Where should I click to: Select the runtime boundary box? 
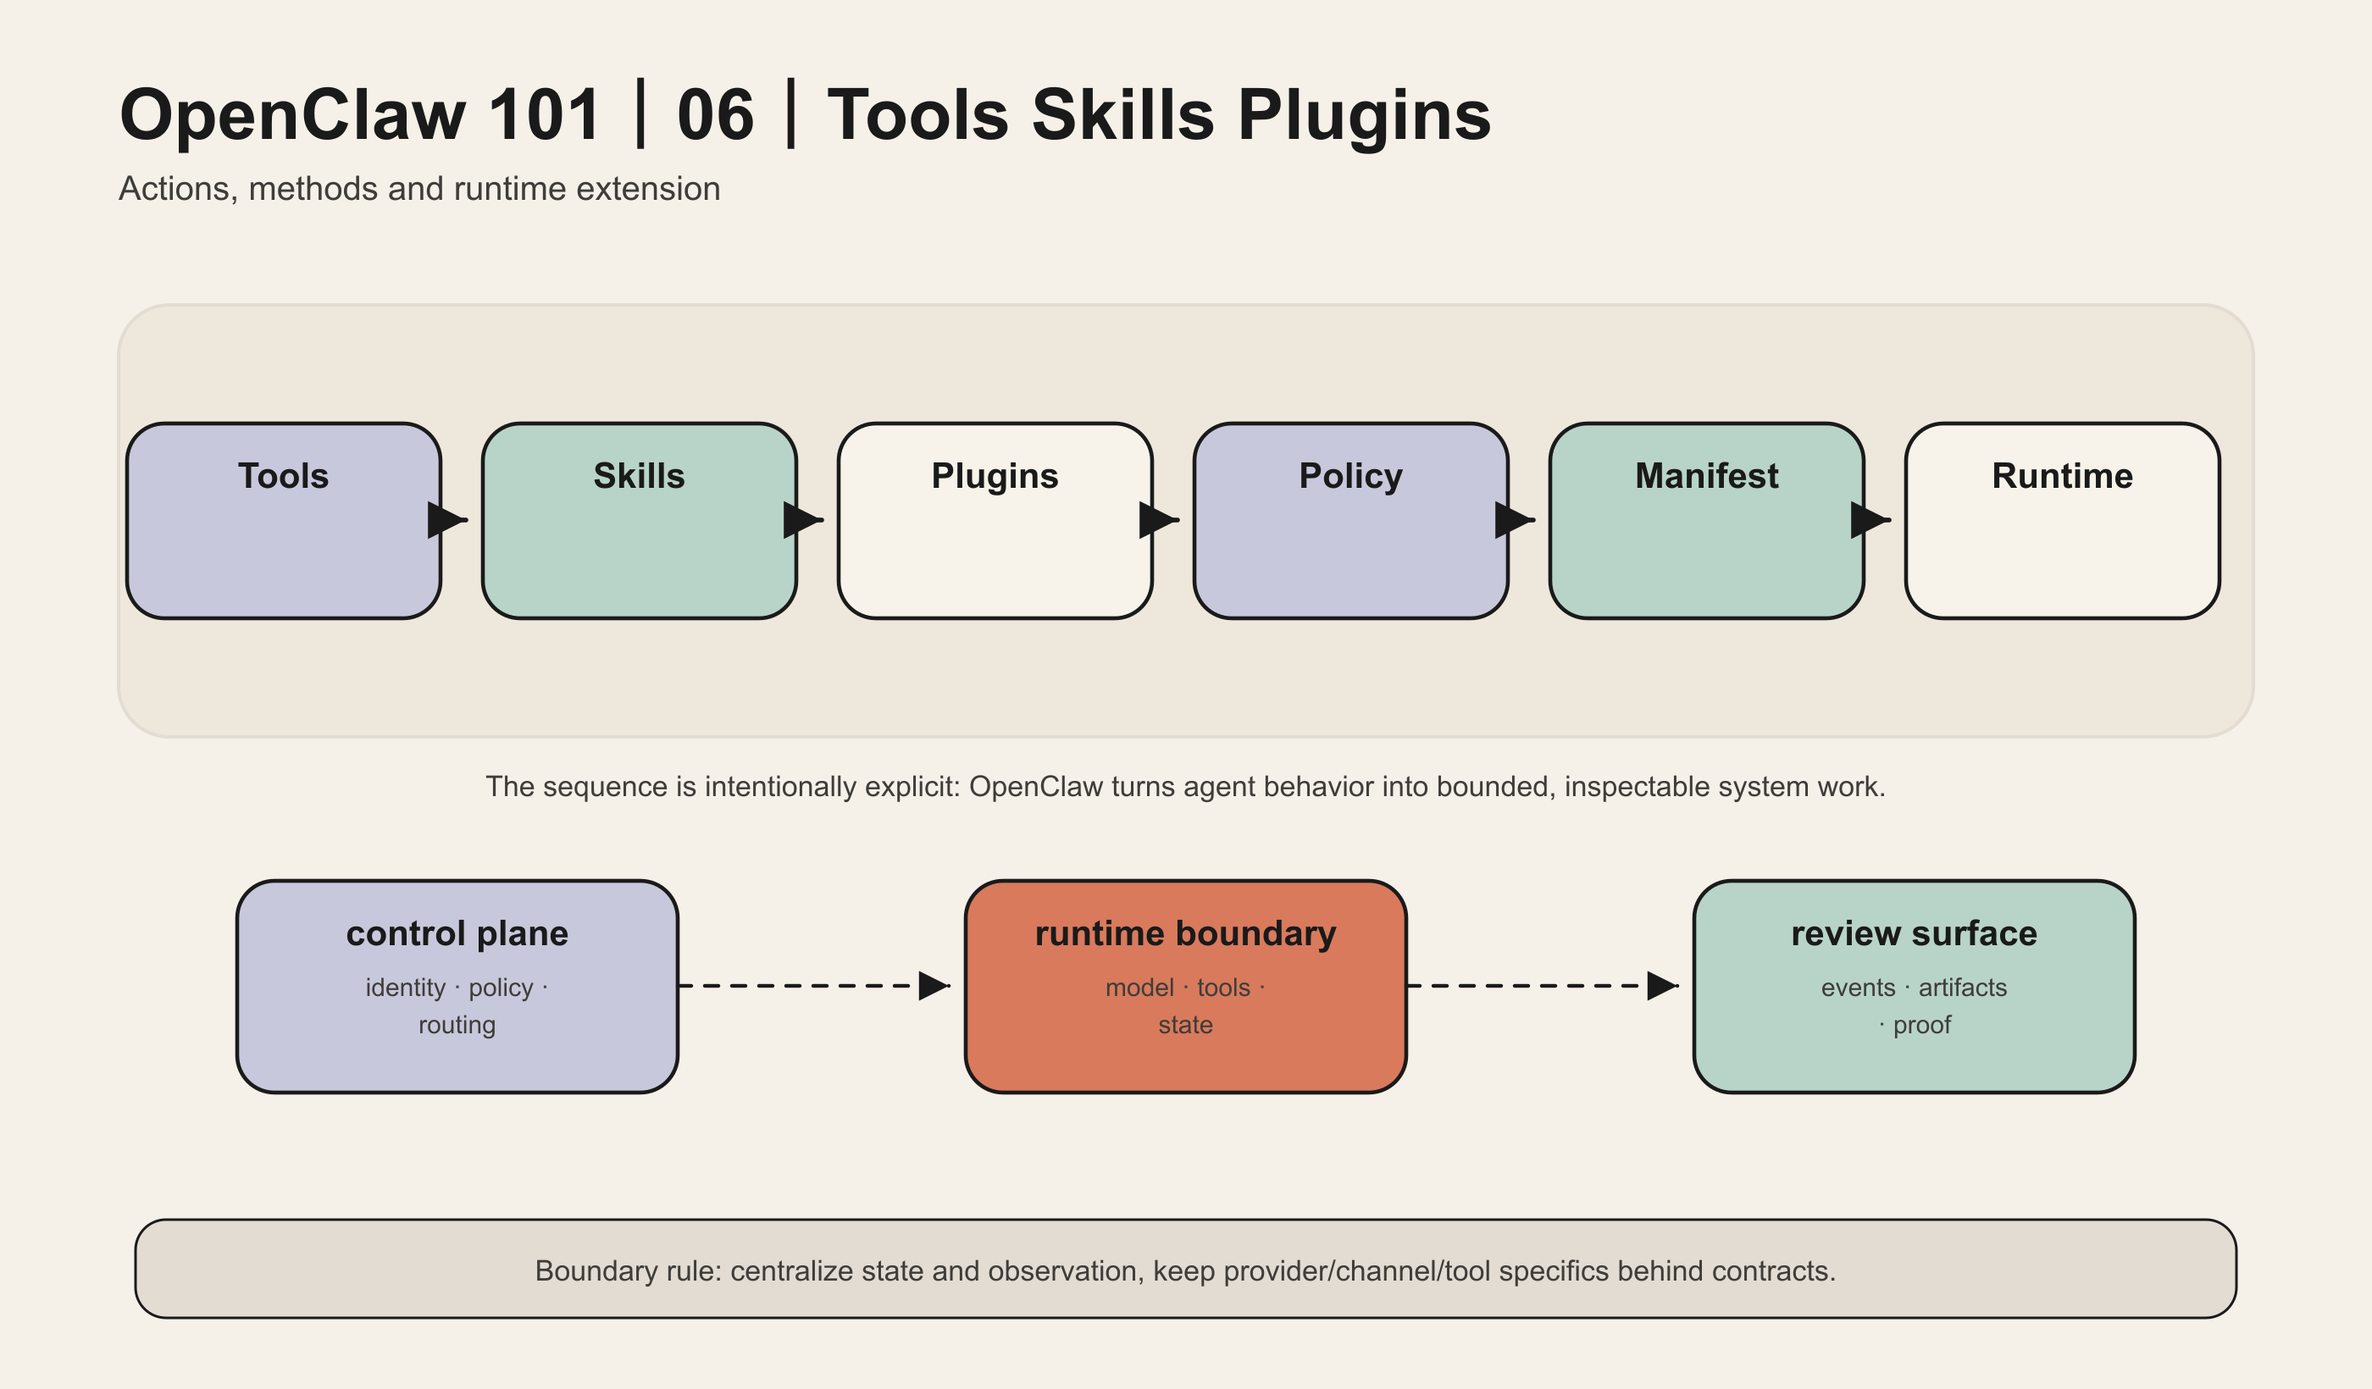coord(1186,986)
